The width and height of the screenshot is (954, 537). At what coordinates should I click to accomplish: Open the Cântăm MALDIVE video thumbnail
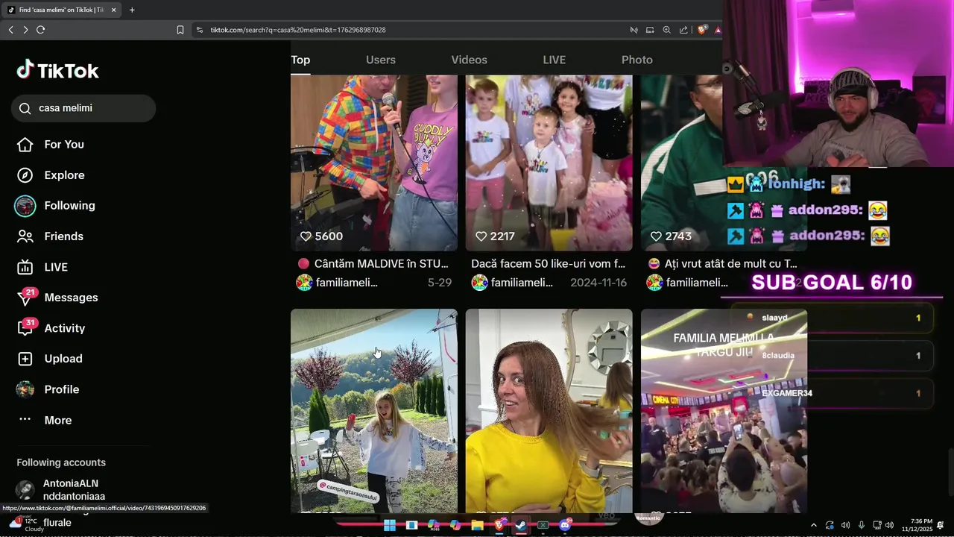[x=374, y=163]
